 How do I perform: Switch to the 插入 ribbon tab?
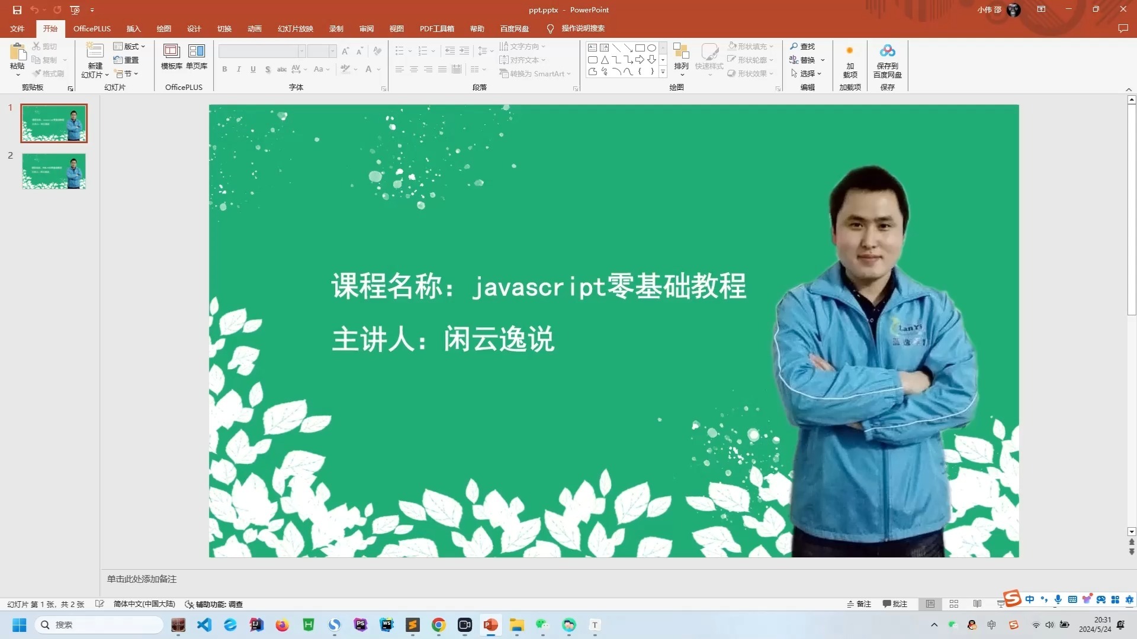(x=133, y=28)
